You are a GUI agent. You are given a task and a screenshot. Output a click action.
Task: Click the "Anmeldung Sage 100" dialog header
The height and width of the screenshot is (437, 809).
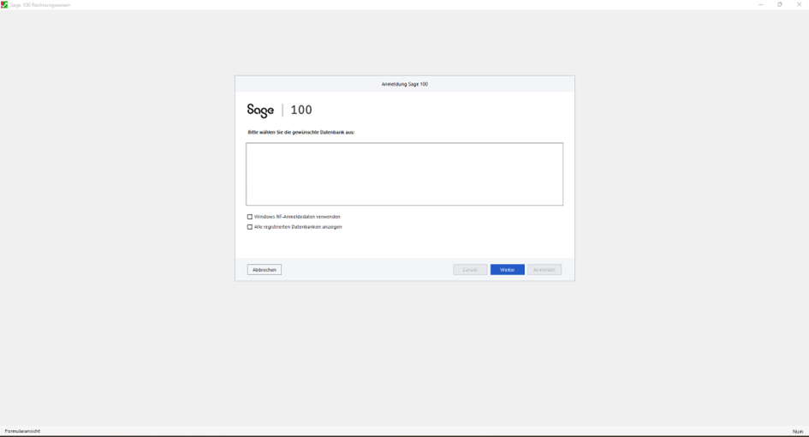pos(404,84)
